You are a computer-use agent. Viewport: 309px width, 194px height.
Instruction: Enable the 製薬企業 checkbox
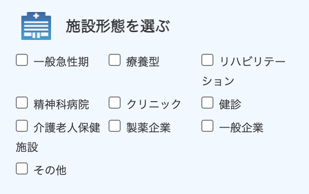115,126
